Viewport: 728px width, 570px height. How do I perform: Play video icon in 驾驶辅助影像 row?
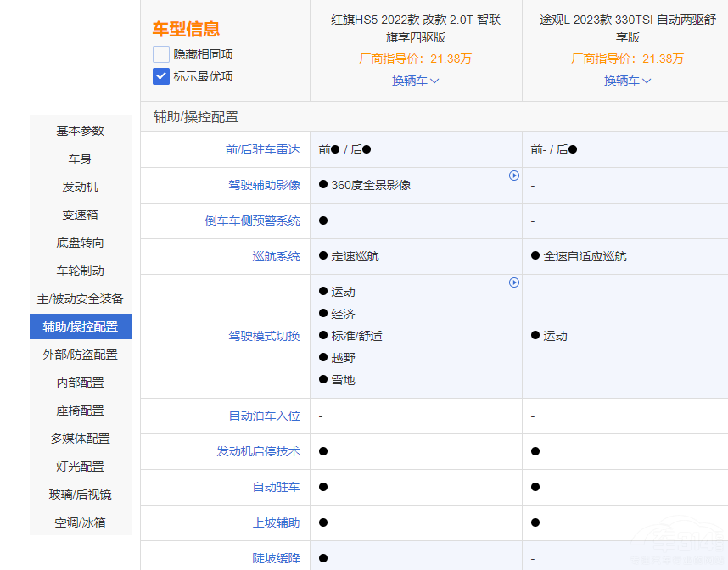coord(513,176)
